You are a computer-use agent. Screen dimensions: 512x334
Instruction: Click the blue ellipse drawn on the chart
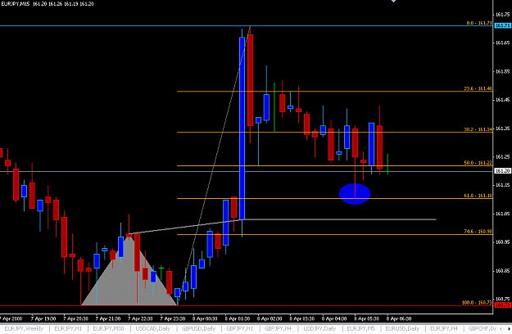click(355, 194)
